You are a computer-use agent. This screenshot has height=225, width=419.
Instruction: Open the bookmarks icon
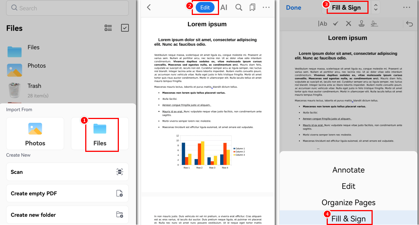point(252,7)
